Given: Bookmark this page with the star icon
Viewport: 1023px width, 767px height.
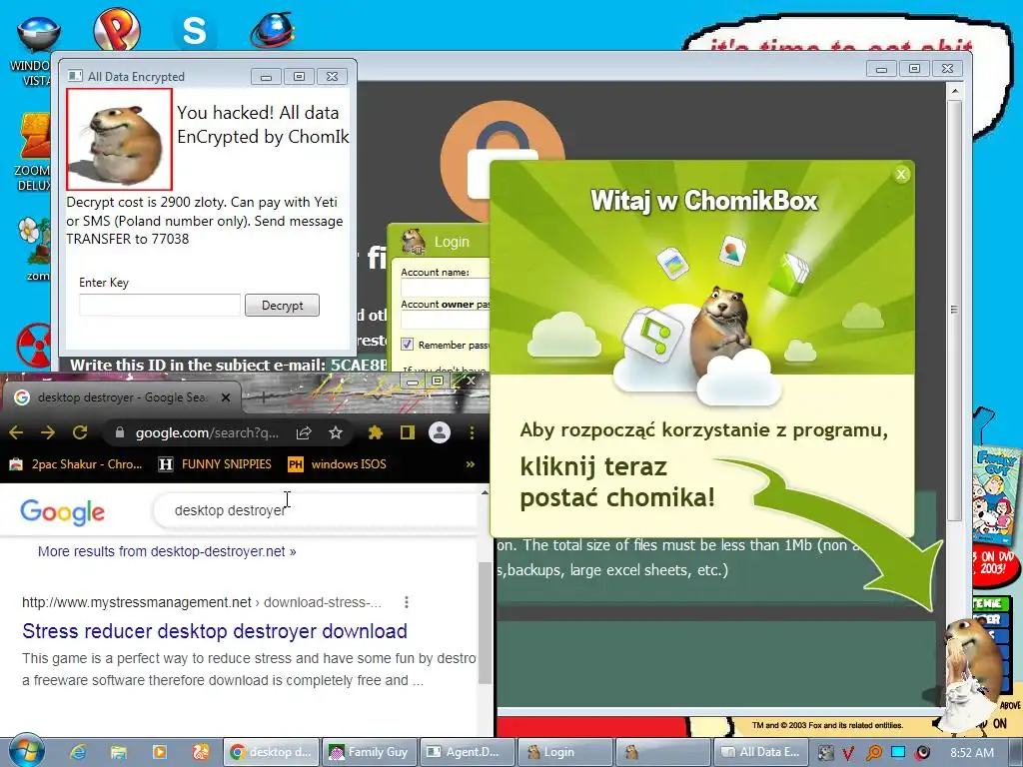Looking at the screenshot, I should pos(336,432).
